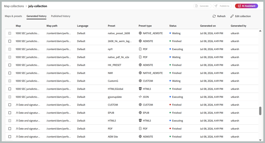Screen dimensions: 265x143
Task: Check the box for AEM Site row
Action: (x=10, y=137)
